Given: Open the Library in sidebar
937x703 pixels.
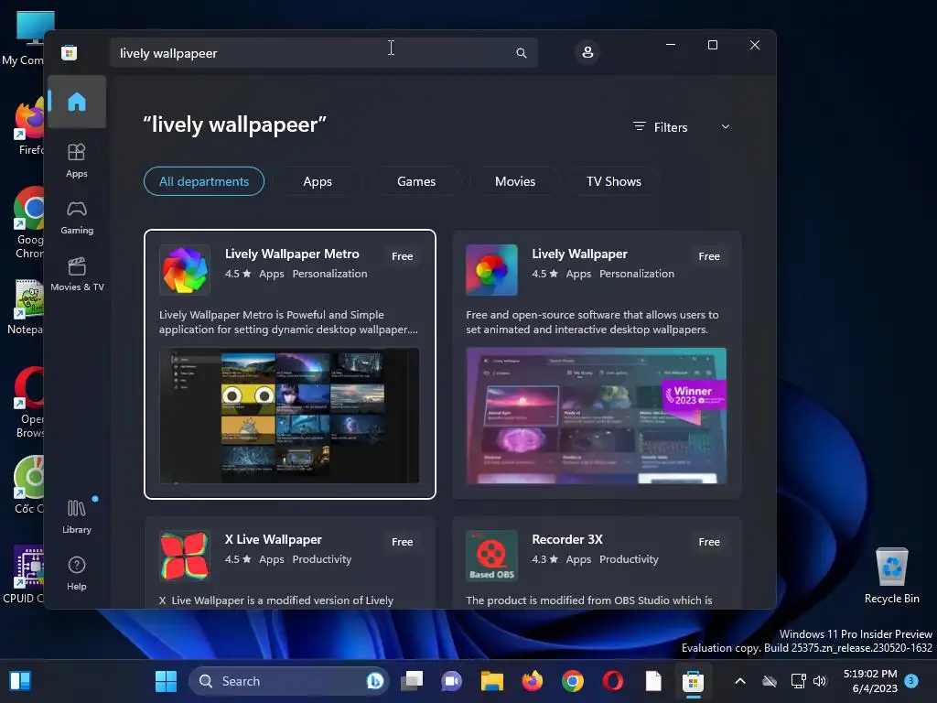Looking at the screenshot, I should pyautogui.click(x=77, y=516).
